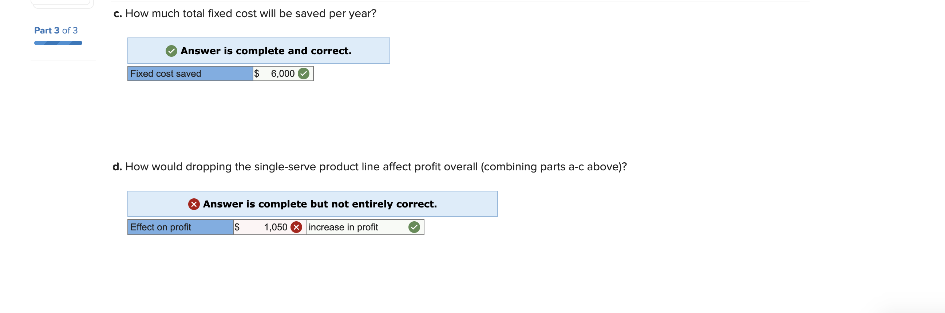Expand the Part 3 section in the sidebar
The image size is (945, 313).
[55, 30]
